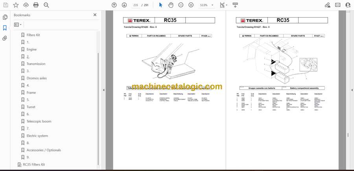This screenshot has width=354, height=171.
Task: Open the Attachments paperclip panel
Action: click(x=5, y=38)
